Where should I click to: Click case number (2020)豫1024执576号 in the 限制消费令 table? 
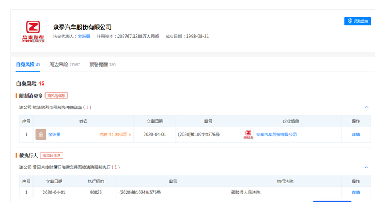click(x=199, y=135)
